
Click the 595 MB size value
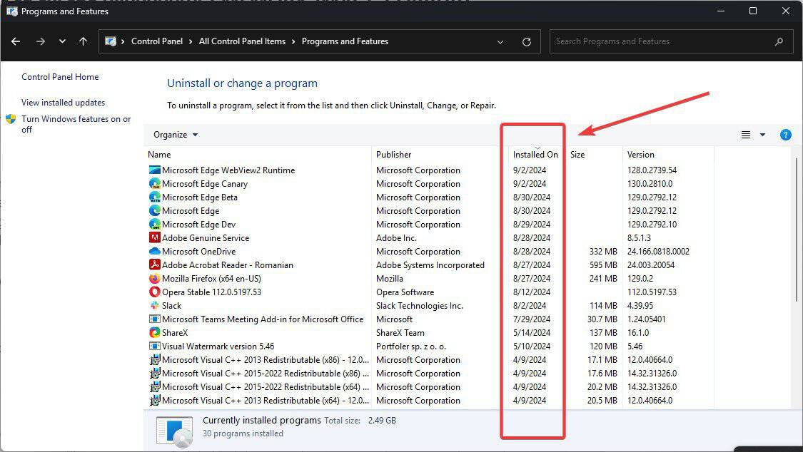(x=603, y=265)
